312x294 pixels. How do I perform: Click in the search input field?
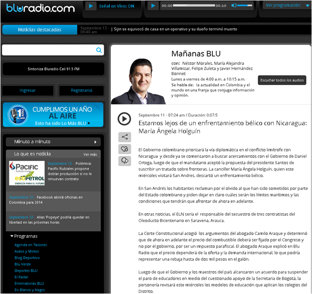49,50
